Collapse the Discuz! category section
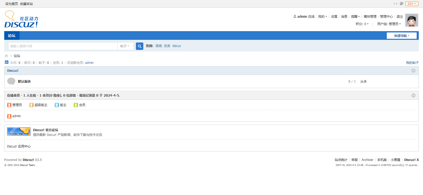This screenshot has height=195, width=423. (x=413, y=71)
